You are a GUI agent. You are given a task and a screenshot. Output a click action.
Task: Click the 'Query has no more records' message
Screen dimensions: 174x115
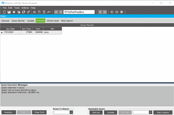click(x=19, y=90)
